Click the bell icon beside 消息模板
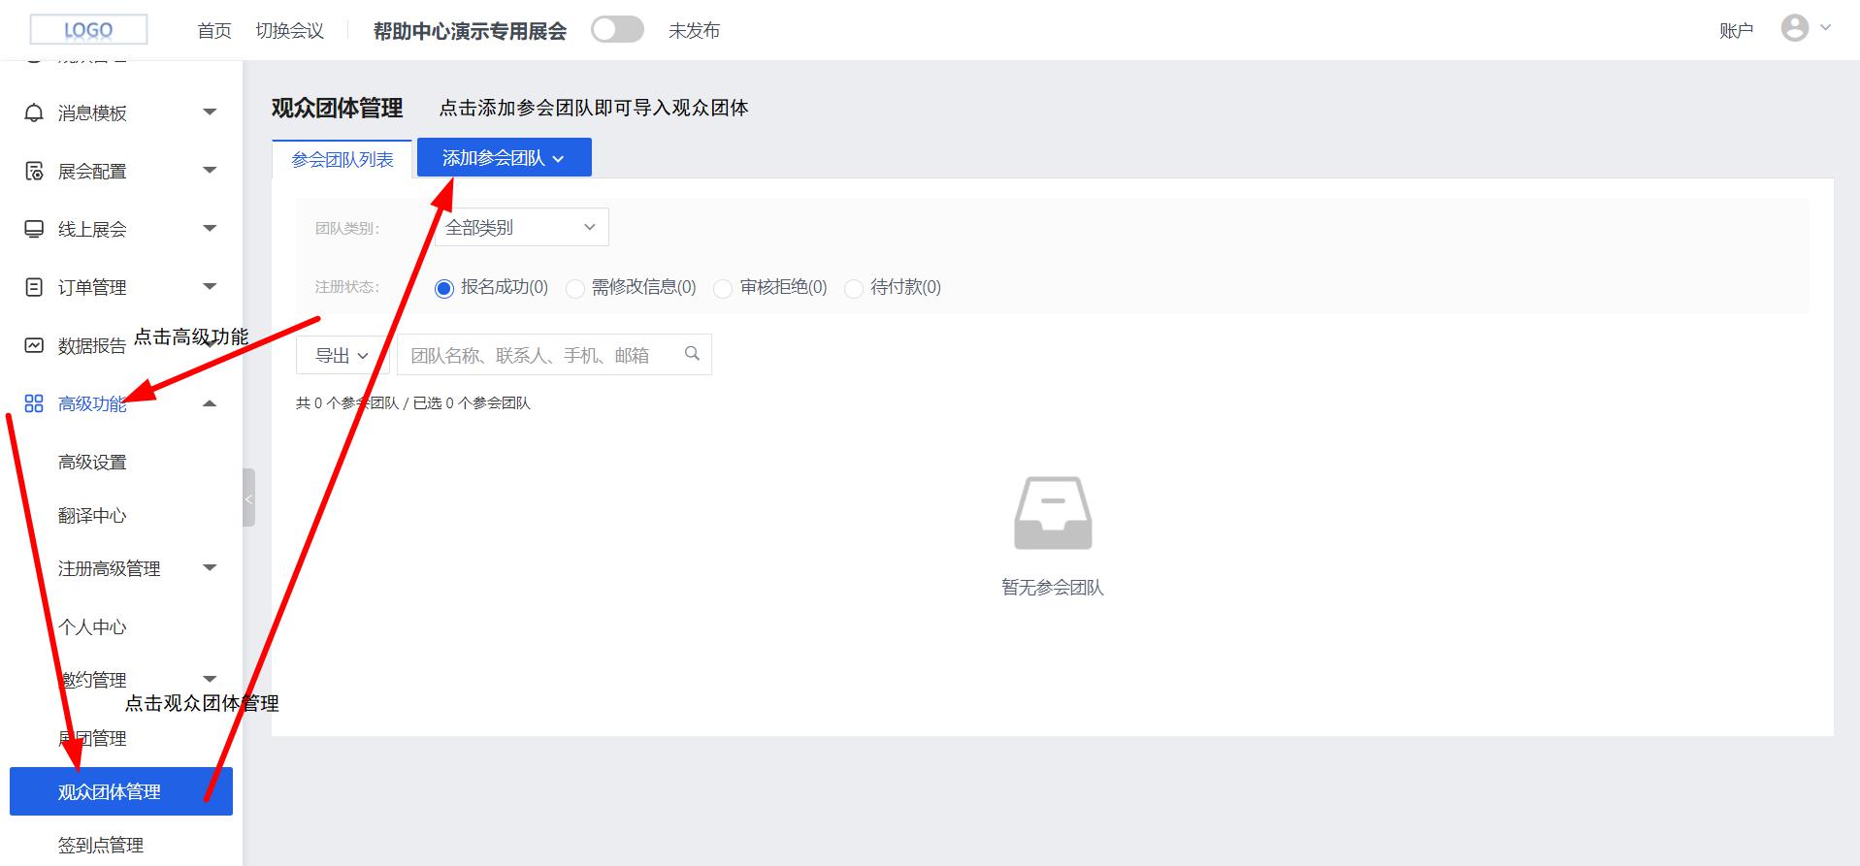Image resolution: width=1860 pixels, height=866 pixels. coord(34,113)
